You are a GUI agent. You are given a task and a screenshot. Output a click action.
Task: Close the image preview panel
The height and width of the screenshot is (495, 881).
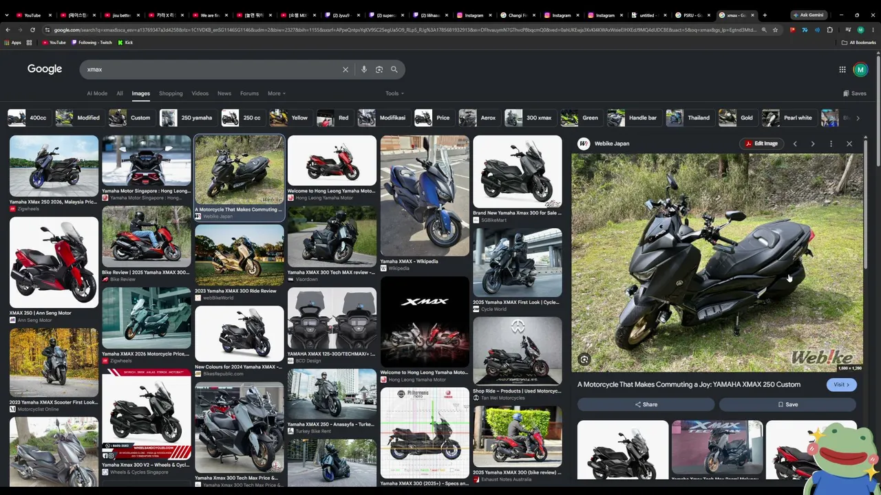pos(849,144)
